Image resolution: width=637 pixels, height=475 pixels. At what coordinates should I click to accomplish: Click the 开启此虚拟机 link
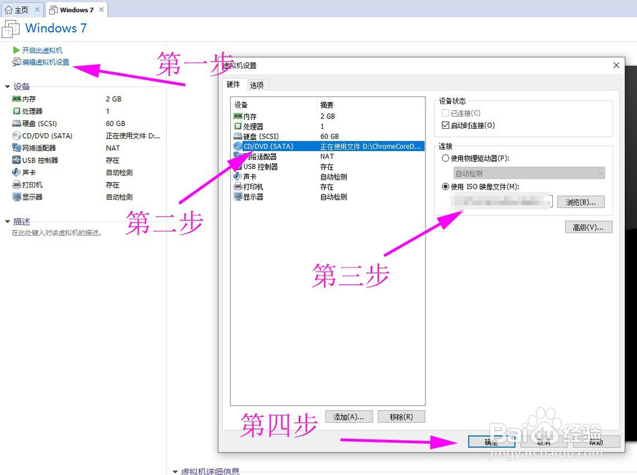click(x=42, y=50)
